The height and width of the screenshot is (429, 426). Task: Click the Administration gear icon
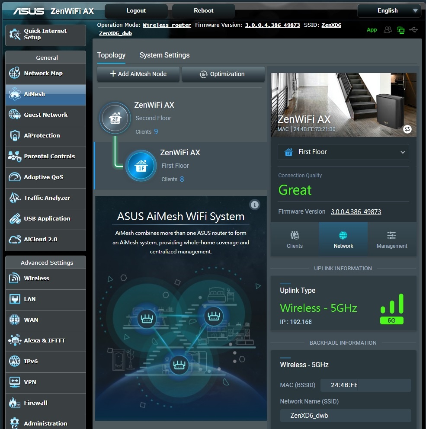coord(15,423)
